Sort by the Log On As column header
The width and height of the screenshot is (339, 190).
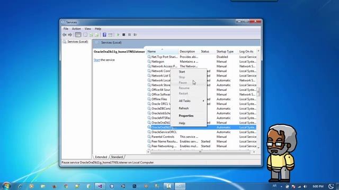247,52
